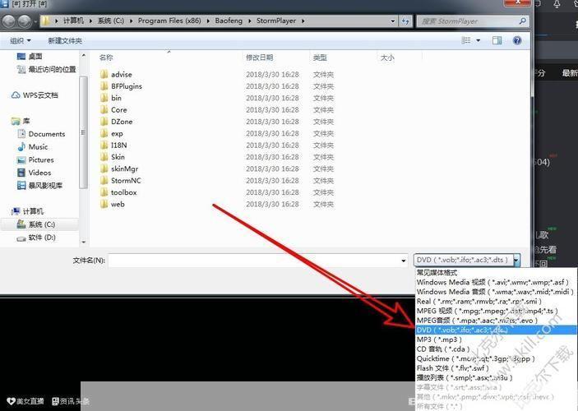The width and height of the screenshot is (578, 411).
Task: Sort by the 类型 column header
Action: [320, 58]
